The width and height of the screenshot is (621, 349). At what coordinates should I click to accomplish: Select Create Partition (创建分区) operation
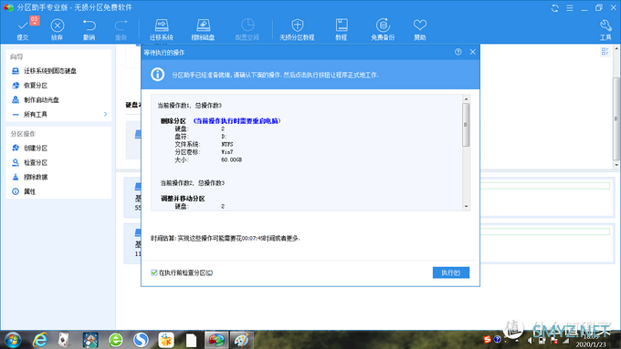pos(36,149)
